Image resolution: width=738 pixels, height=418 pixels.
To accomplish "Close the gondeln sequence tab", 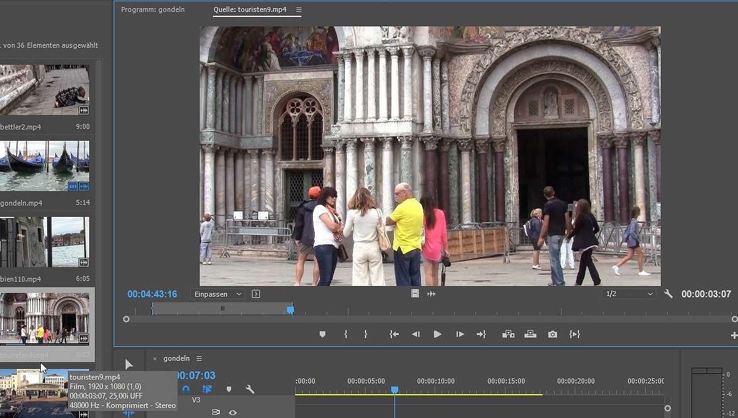I will 155,359.
